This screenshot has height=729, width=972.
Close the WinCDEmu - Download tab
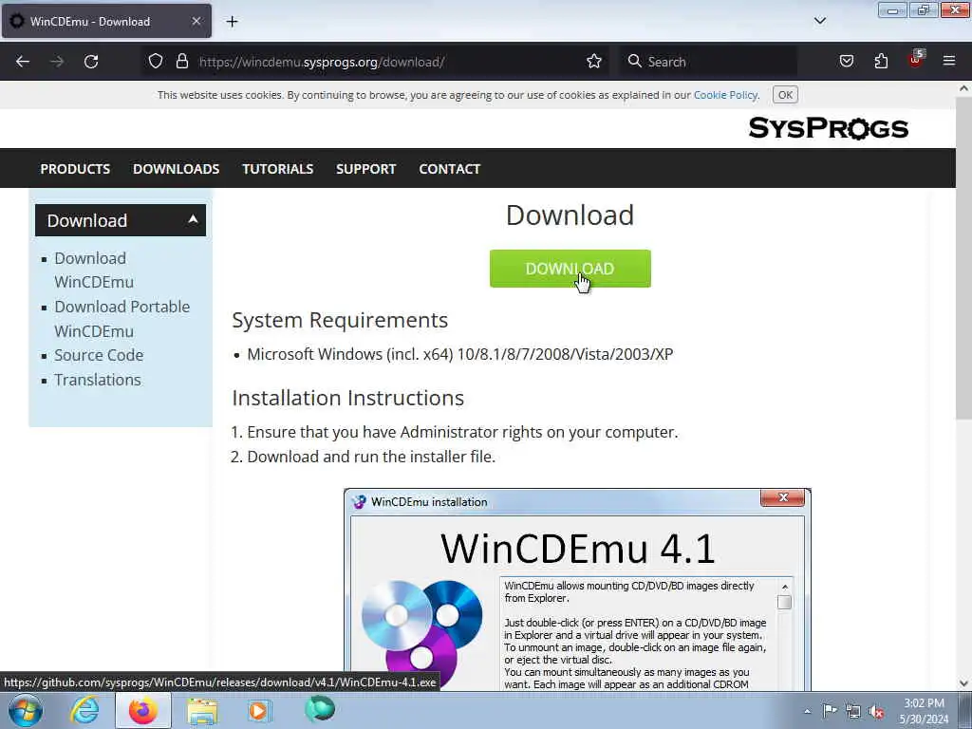196,21
